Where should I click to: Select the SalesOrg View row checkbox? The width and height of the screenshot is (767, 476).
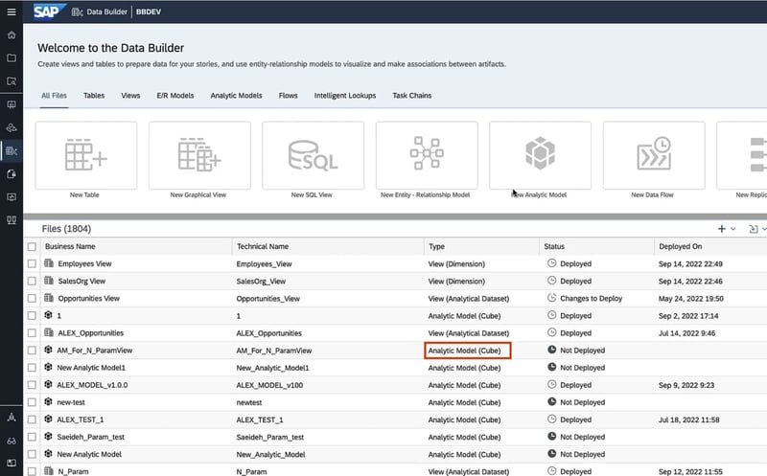(x=32, y=281)
